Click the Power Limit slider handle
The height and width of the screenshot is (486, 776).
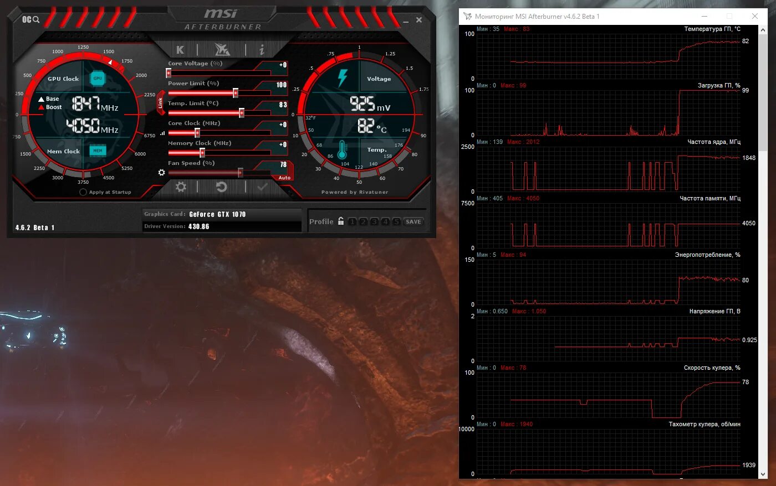click(x=236, y=92)
